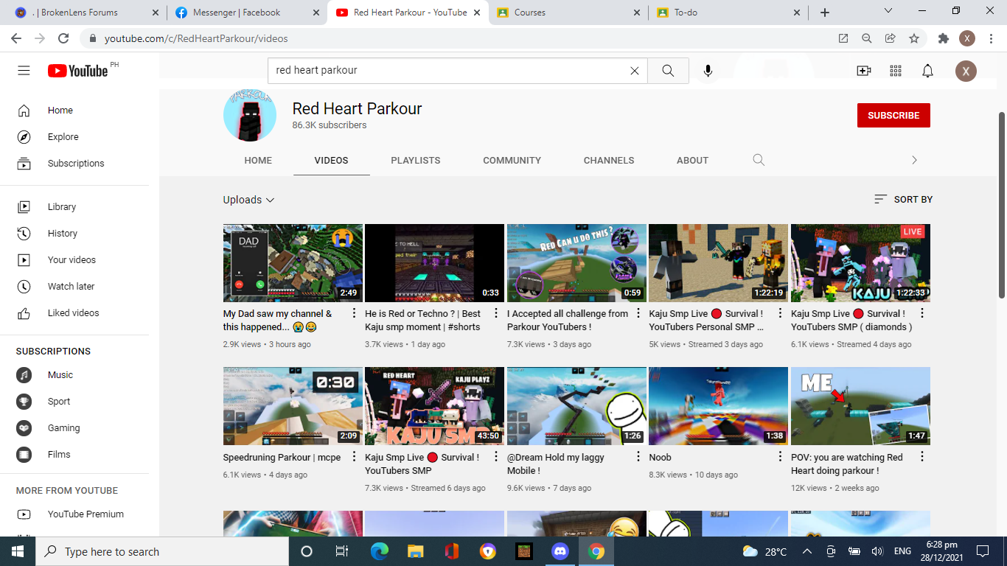1007x566 pixels.
Task: Open options for "Speedruning Parkour | mcpe" video
Action: (x=354, y=457)
